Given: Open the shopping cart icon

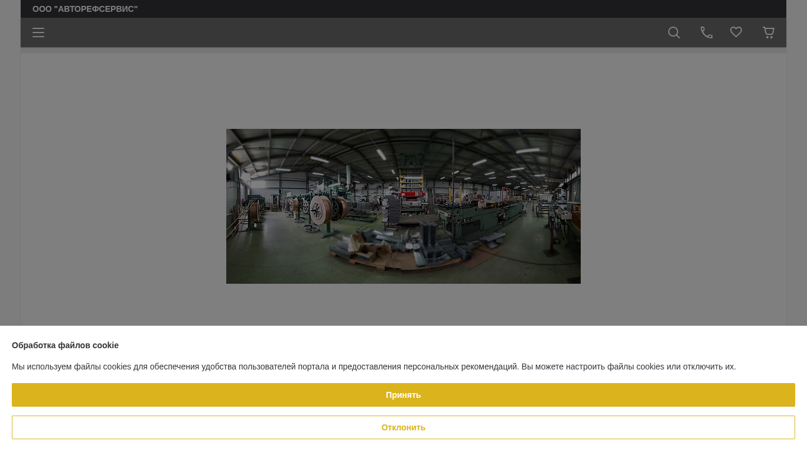Looking at the screenshot, I should [768, 33].
